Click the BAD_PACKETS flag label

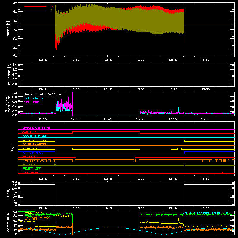[32, 173]
